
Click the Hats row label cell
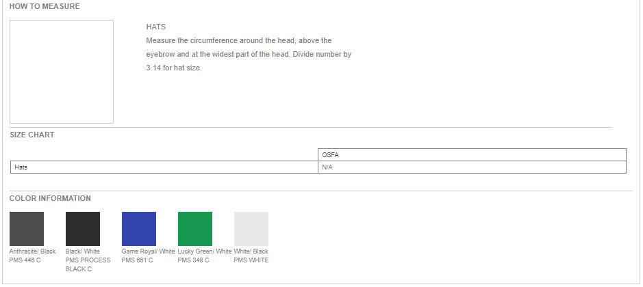point(164,167)
